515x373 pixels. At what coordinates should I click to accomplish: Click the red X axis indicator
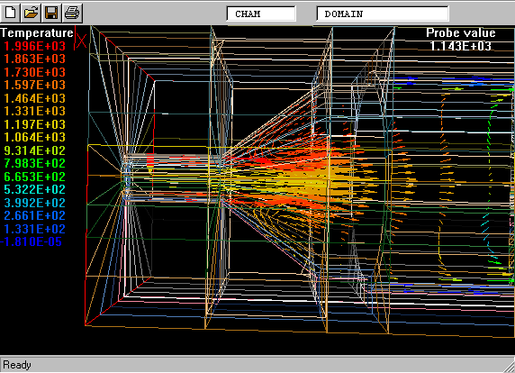tap(81, 39)
